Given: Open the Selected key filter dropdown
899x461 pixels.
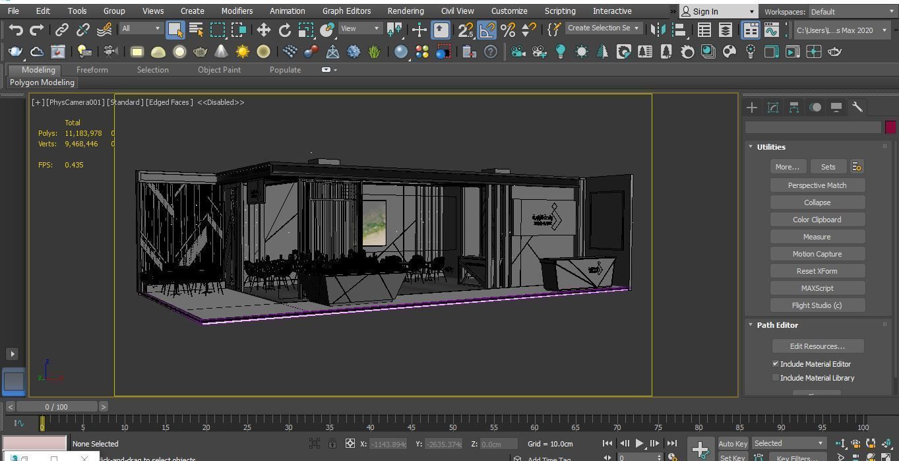Looking at the screenshot, I should [x=789, y=443].
